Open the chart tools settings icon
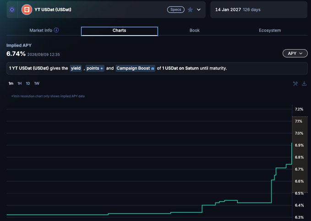Image resolution: width=311 pixels, height=221 pixels. (295, 84)
